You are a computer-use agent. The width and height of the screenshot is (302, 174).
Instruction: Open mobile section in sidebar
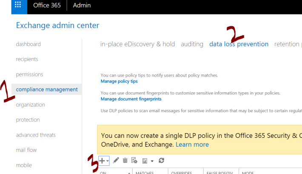pos(24,165)
